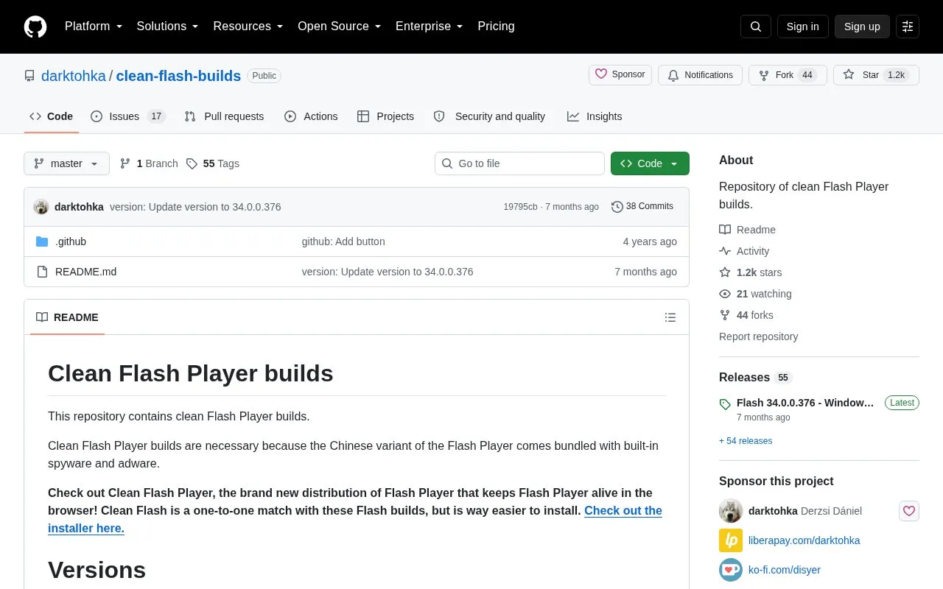Click the heart icon beside darktohka sponsor
This screenshot has height=589, width=943.
coord(909,511)
